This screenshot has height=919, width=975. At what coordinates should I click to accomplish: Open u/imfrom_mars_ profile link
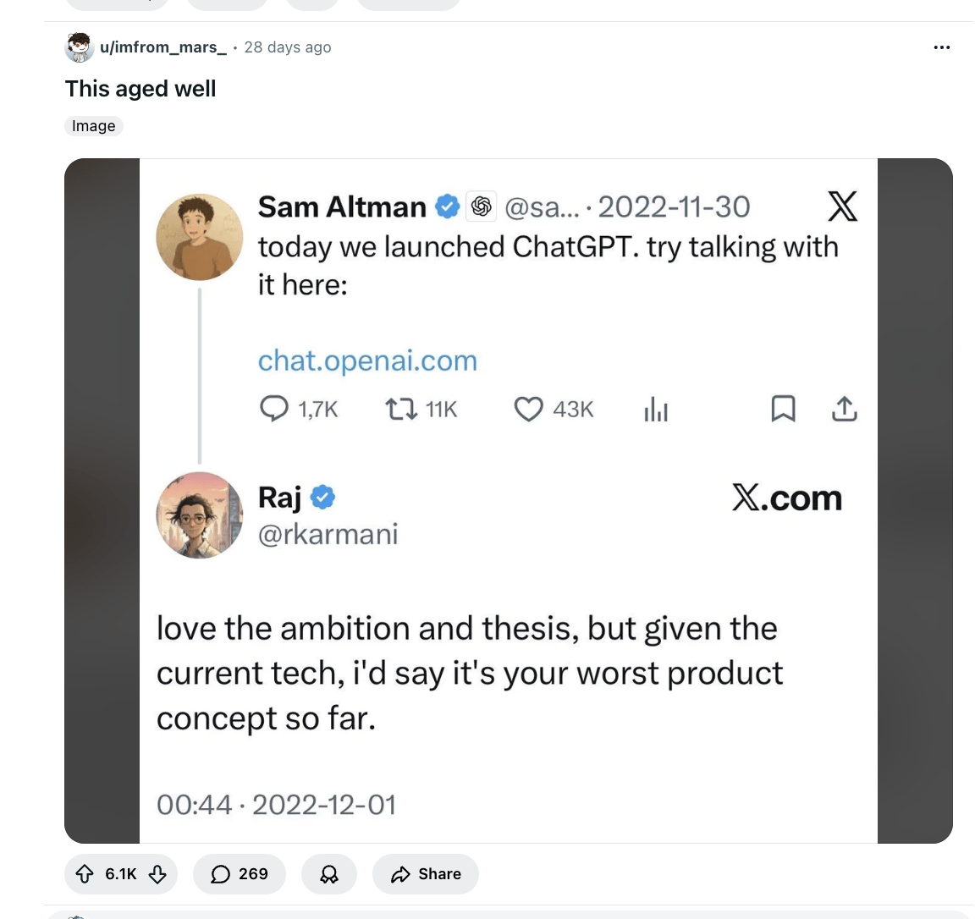(x=162, y=47)
